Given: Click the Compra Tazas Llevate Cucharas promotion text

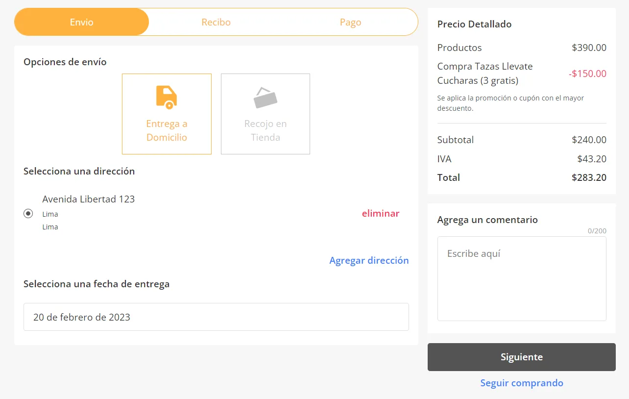Looking at the screenshot, I should pyautogui.click(x=485, y=73).
